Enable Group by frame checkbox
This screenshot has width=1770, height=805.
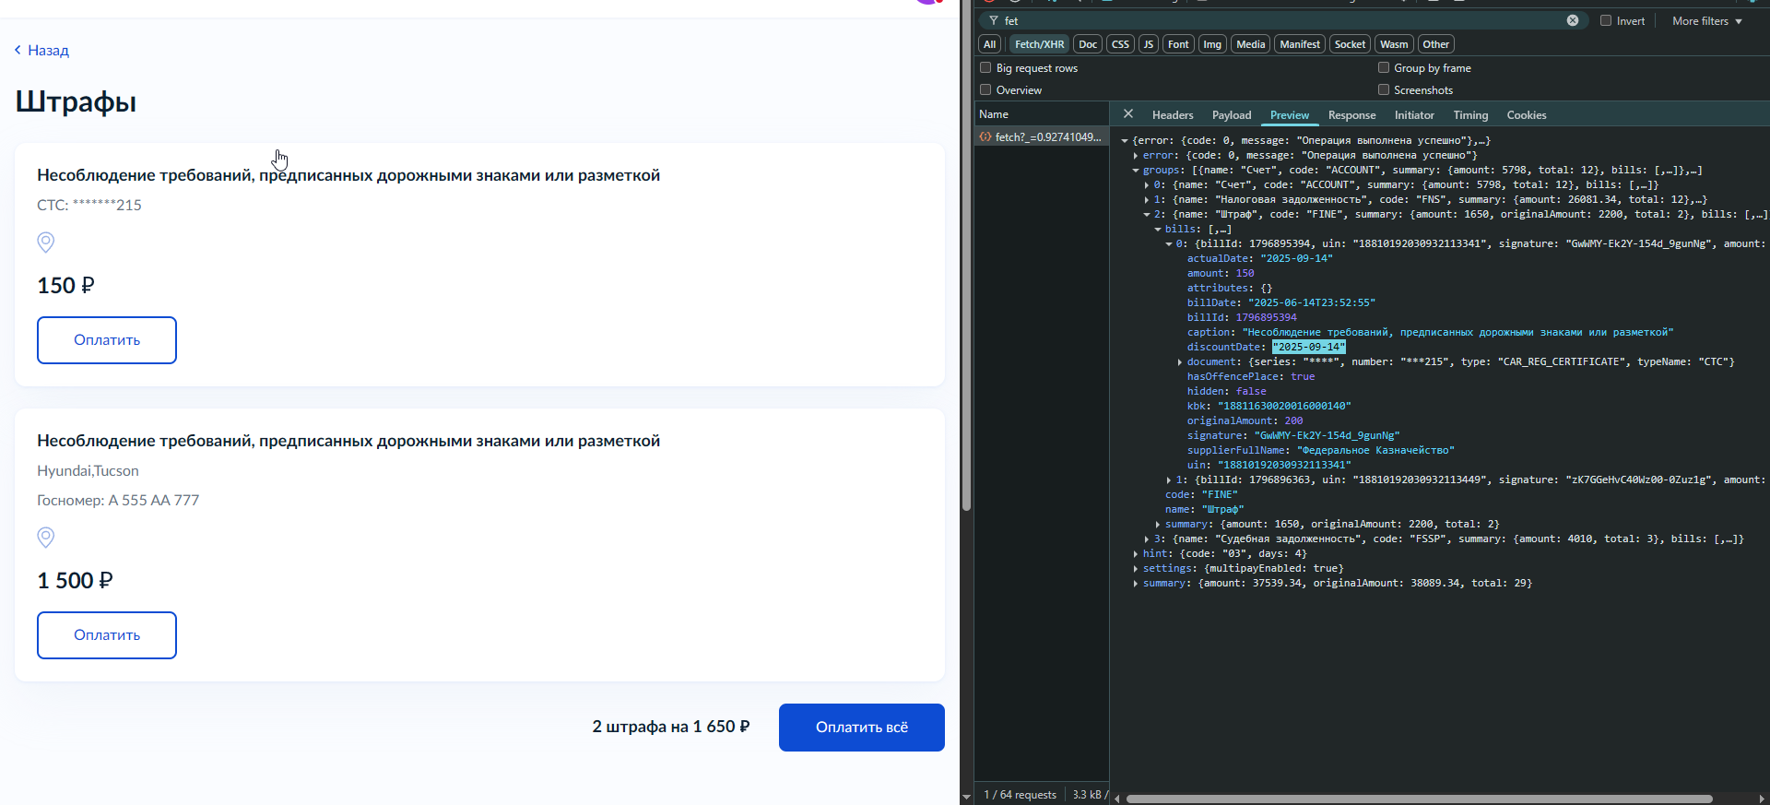1384,67
